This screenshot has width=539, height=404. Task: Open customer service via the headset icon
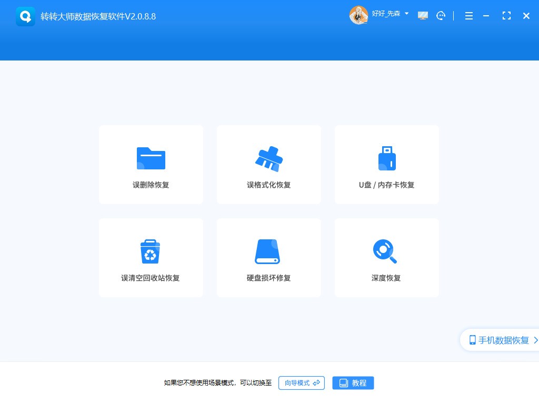coord(441,15)
